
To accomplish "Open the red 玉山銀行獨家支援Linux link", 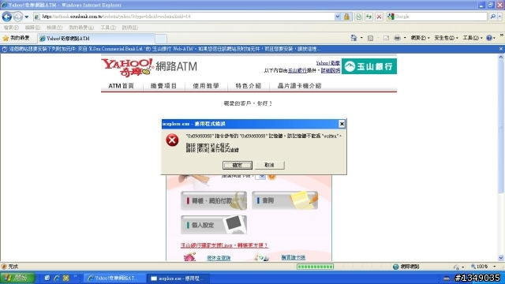I will (224, 245).
